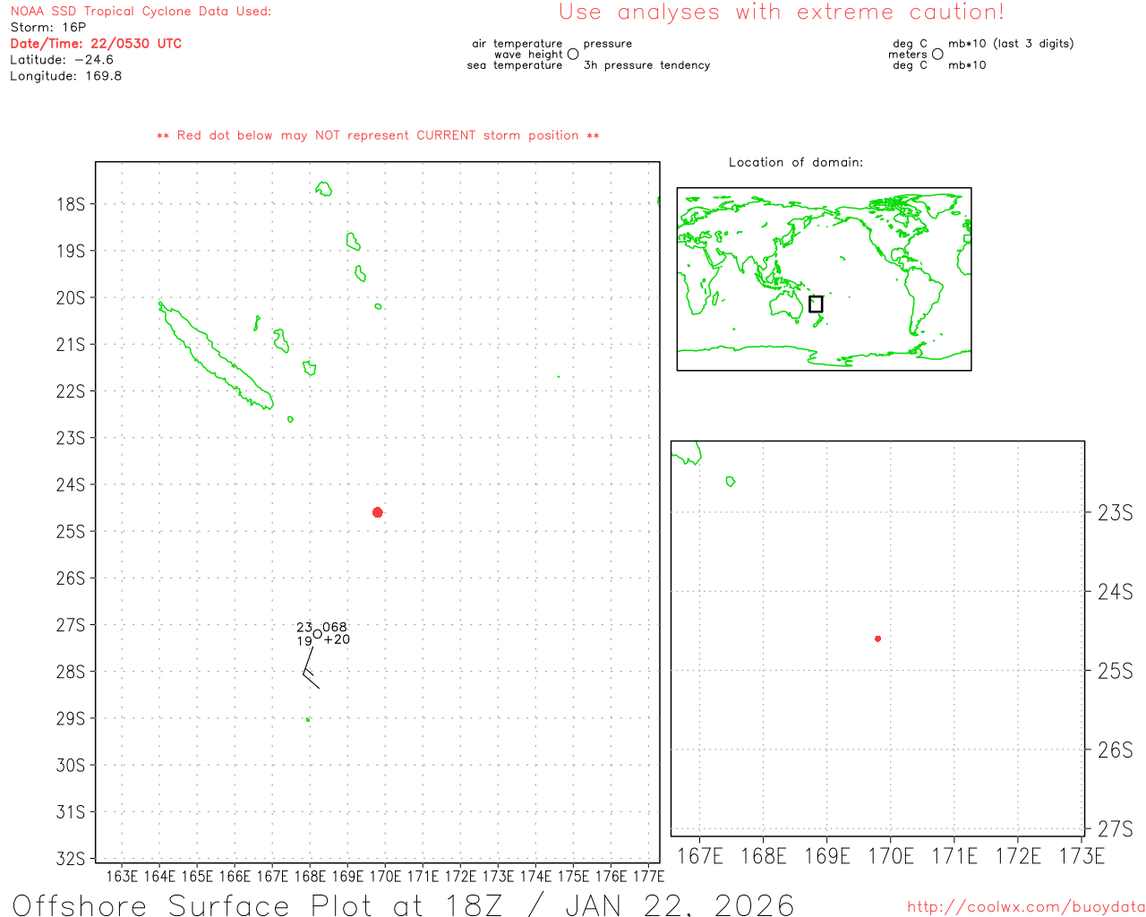Open the coolwx.com/buoydata link
This screenshot has width=1146, height=917.
[x=1026, y=907]
